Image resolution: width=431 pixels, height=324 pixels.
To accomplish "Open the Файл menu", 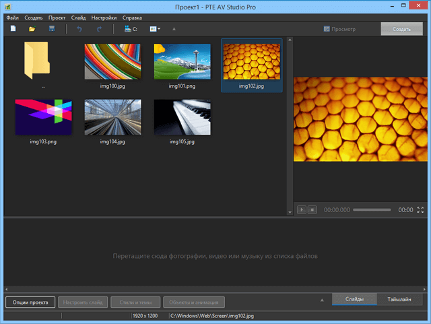I will pyautogui.click(x=12, y=18).
